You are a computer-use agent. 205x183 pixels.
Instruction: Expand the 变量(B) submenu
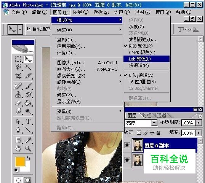[x=87, y=111]
